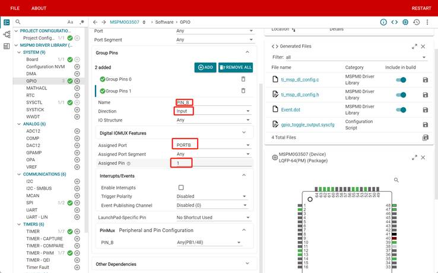Add a new ADC12 instance

tap(77, 131)
